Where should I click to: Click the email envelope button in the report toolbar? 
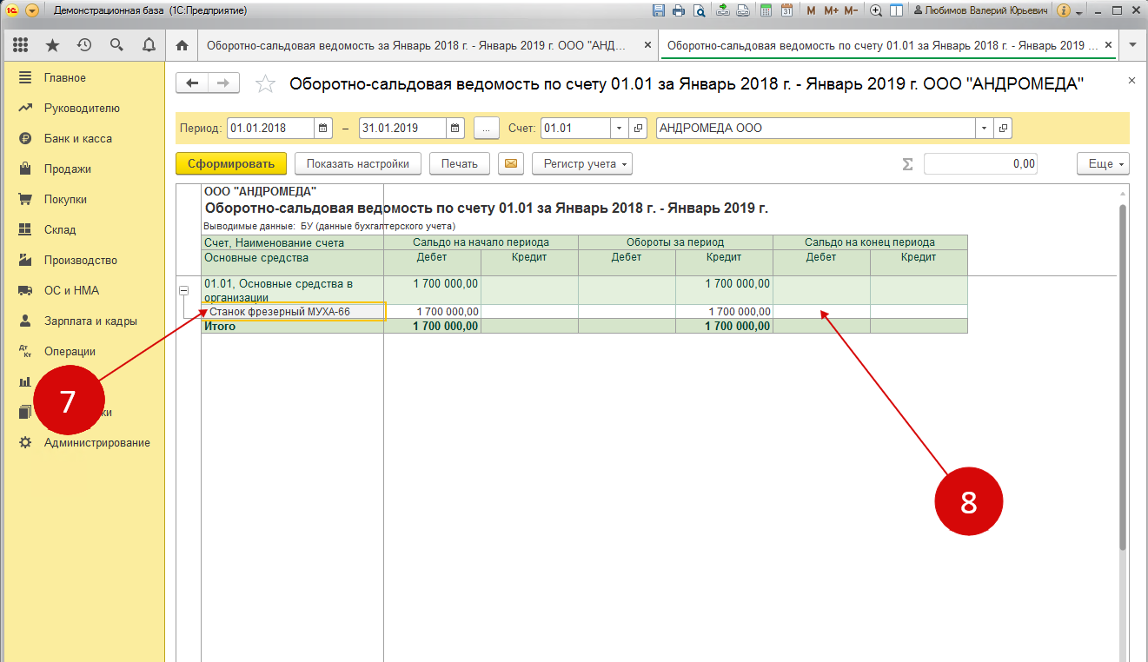pos(510,163)
